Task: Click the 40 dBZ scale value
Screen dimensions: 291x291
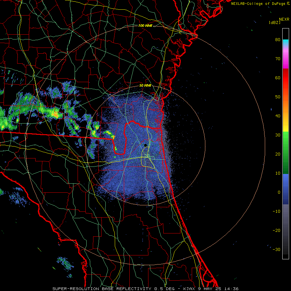Action: [278, 116]
